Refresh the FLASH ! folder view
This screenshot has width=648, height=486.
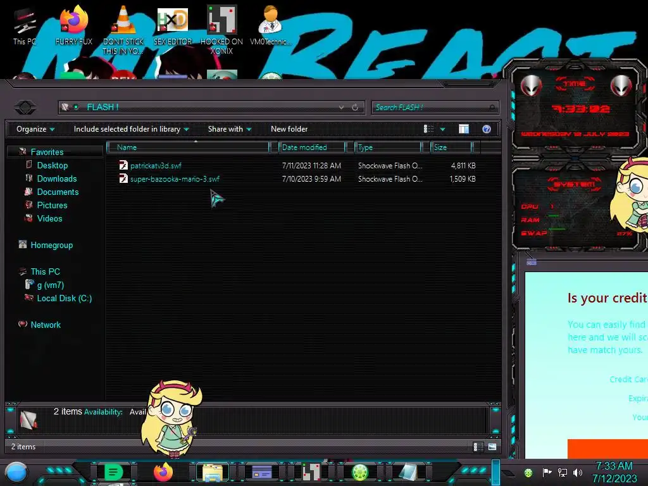355,108
